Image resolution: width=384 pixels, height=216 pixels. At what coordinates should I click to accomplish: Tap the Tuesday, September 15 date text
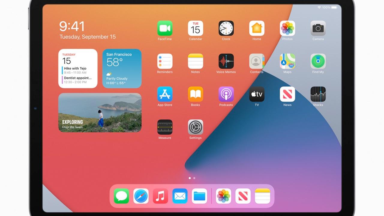coord(88,37)
